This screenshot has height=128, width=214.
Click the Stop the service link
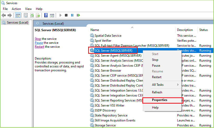38,39
